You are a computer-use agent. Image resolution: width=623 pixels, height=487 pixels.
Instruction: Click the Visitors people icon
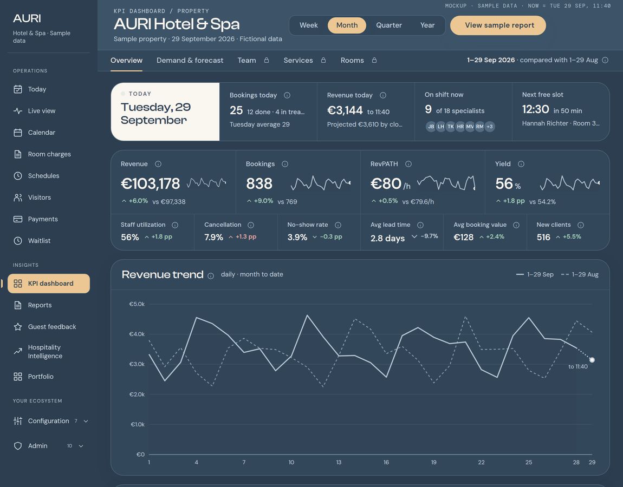(18, 198)
